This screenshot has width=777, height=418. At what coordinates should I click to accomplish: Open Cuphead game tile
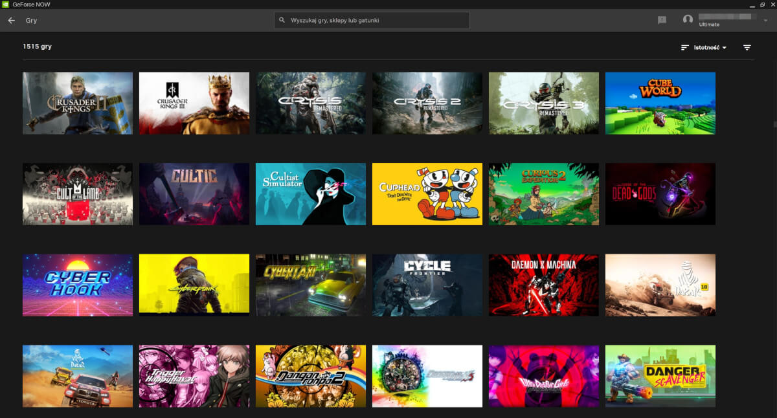pyautogui.click(x=427, y=193)
